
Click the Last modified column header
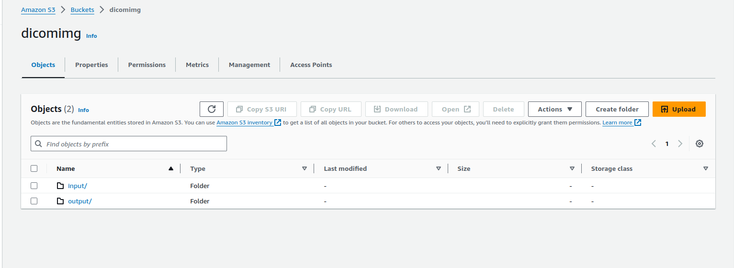pyautogui.click(x=345, y=168)
